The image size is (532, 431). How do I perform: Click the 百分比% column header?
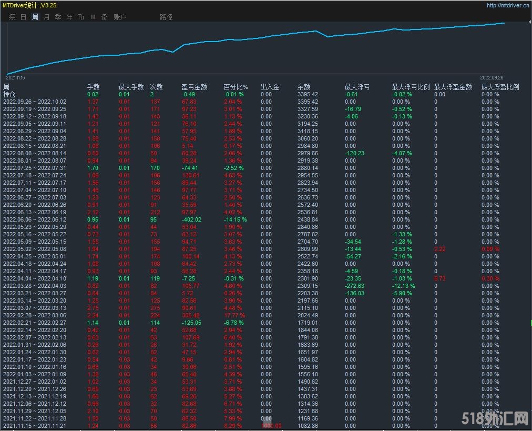[236, 87]
